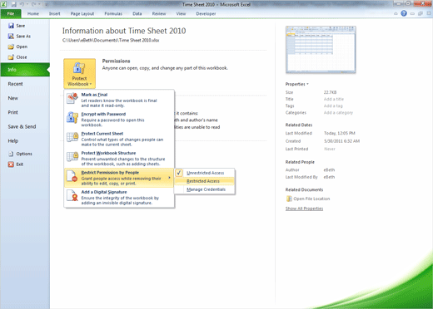Click the Encrypt with Password lock icon
Viewport: 433px width, 309px height.
[x=72, y=118]
